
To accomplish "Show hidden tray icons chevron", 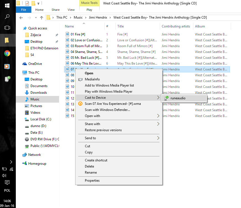I will 11,162.
